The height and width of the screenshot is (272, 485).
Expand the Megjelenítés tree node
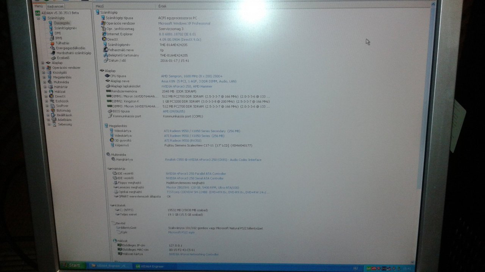44,77
